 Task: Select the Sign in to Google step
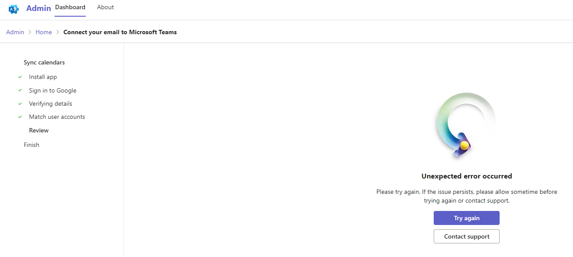coord(53,90)
